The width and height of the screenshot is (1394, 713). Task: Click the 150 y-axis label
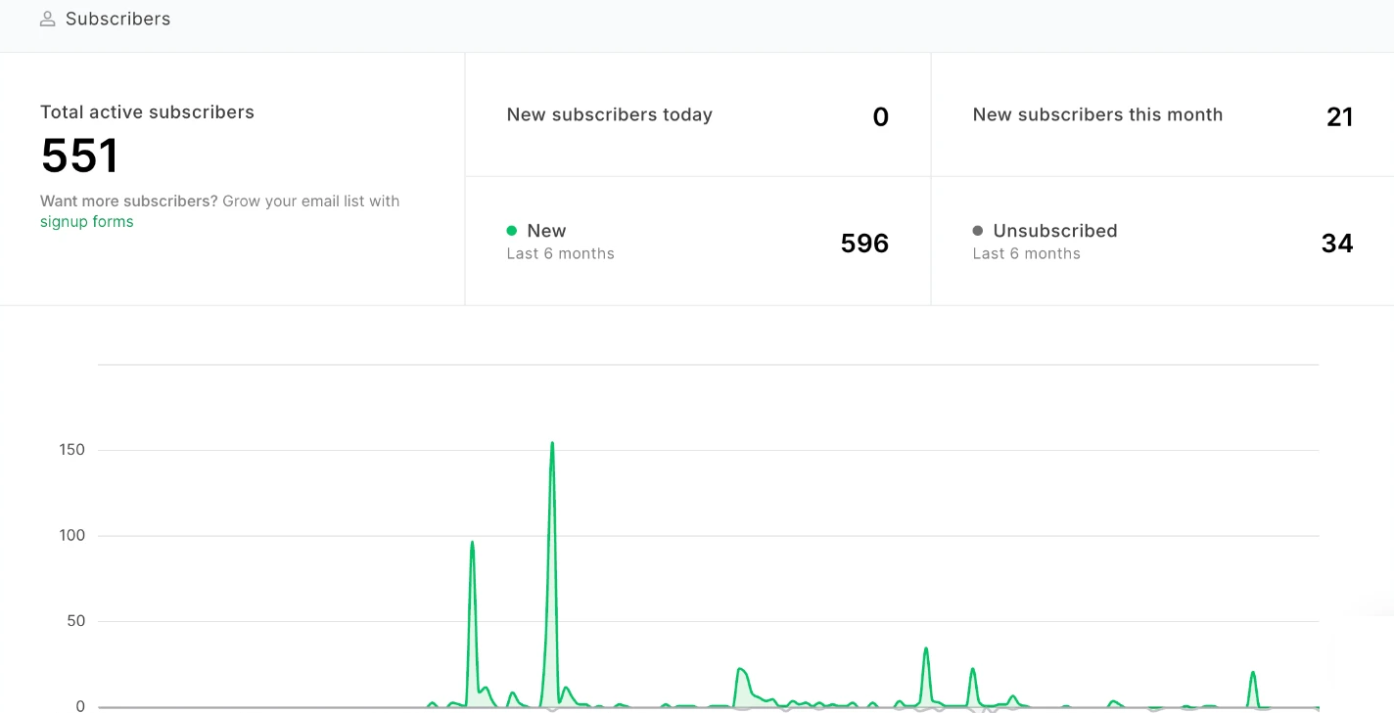[x=72, y=450]
